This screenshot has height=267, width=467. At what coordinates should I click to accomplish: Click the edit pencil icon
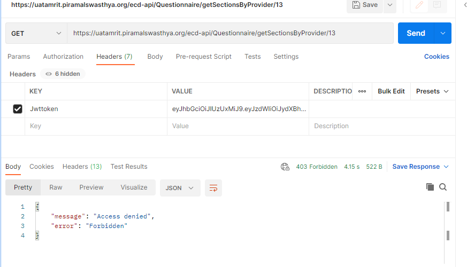[x=420, y=5]
